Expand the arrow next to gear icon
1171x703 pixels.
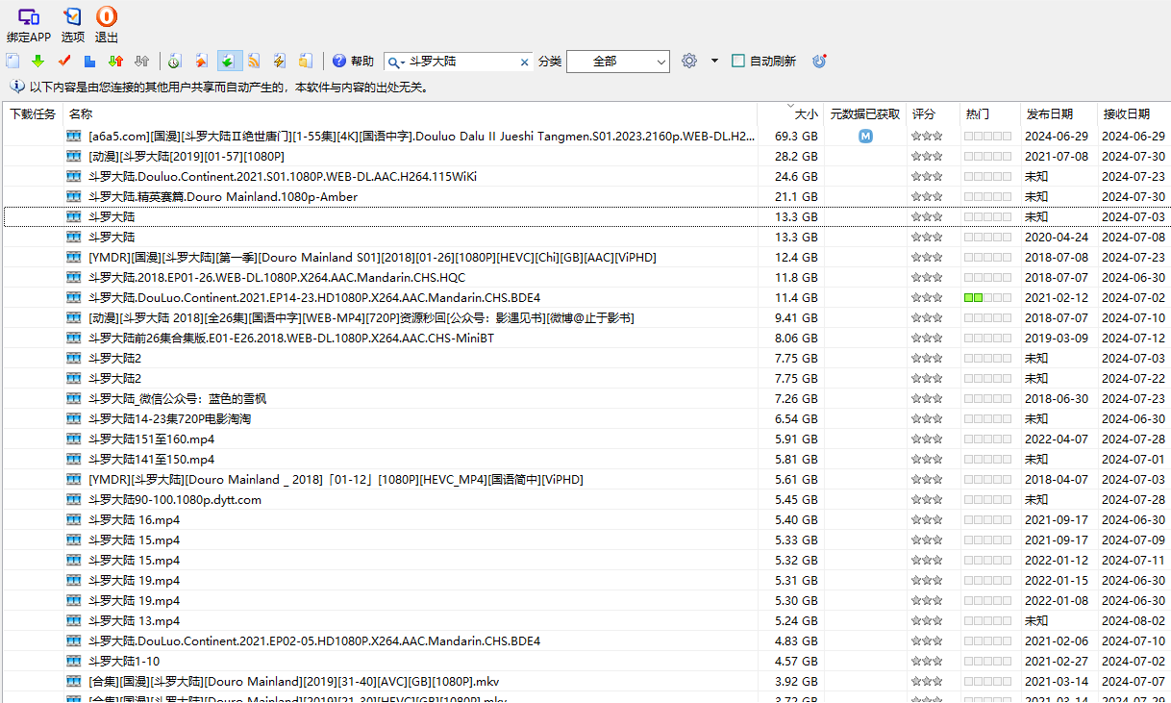click(x=714, y=62)
